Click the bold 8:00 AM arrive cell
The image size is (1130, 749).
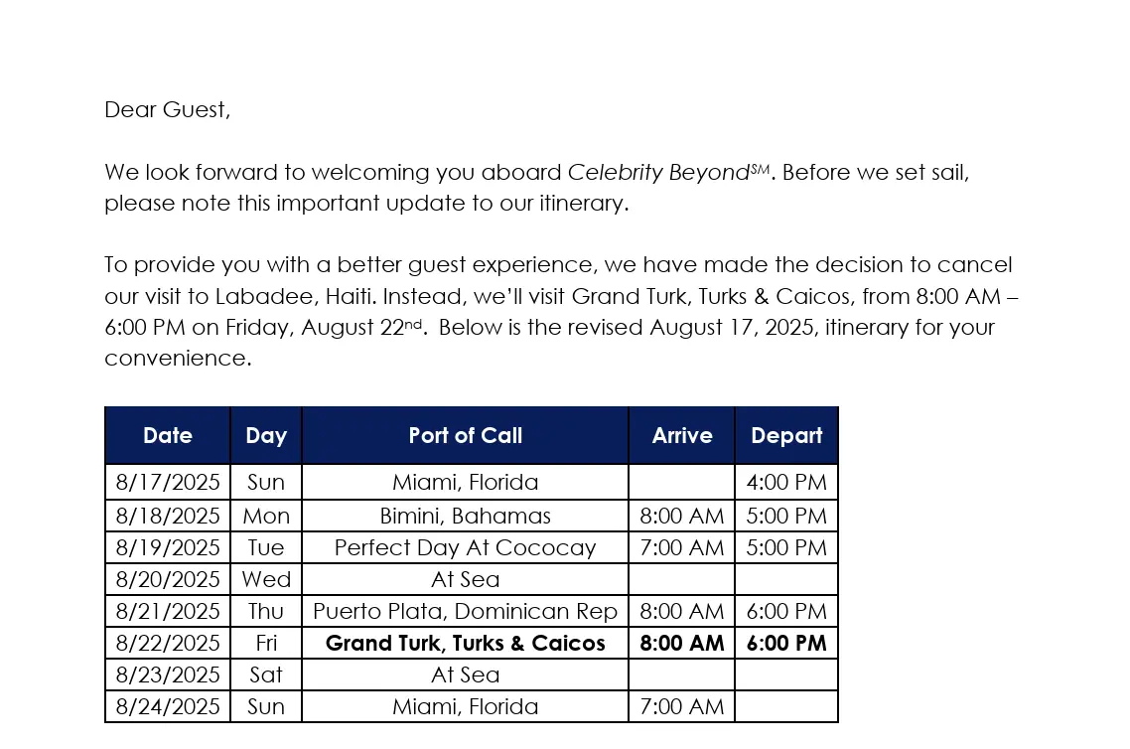(682, 643)
